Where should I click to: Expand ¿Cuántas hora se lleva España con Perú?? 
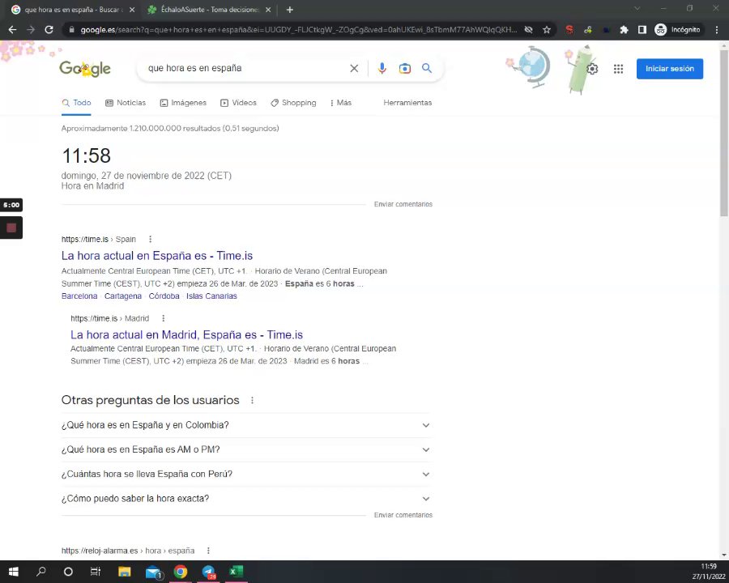point(246,474)
